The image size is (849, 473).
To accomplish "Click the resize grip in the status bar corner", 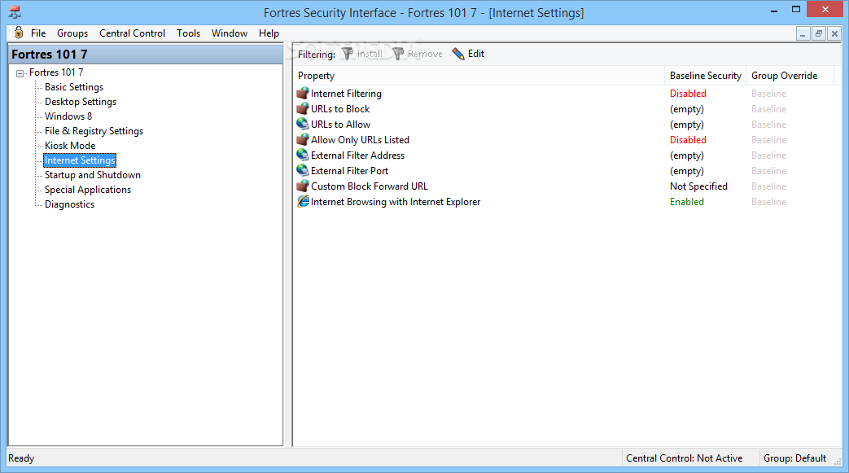I will 838,461.
